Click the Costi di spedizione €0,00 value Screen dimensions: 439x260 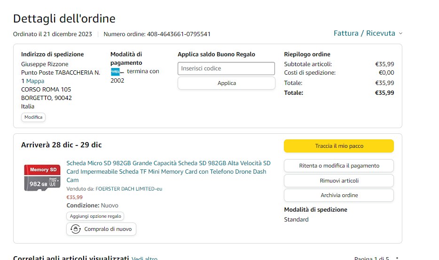pos(386,73)
